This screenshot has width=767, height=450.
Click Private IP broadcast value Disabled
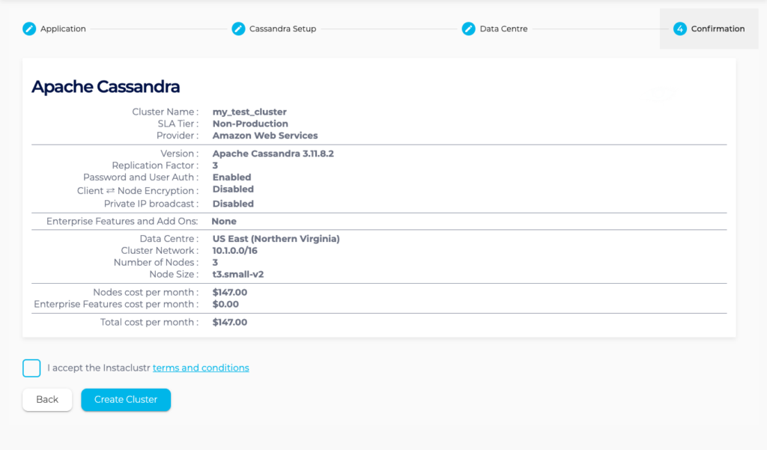pyautogui.click(x=233, y=204)
